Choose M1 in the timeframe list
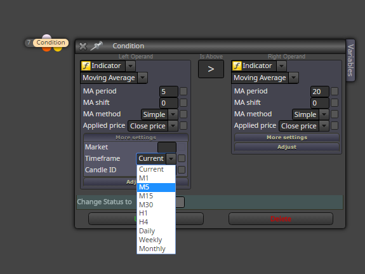Screen dimensions: 365x274 [x=156, y=178]
